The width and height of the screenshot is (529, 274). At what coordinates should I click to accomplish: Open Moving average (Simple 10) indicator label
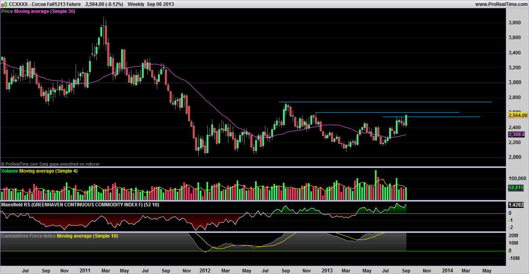coord(87,236)
